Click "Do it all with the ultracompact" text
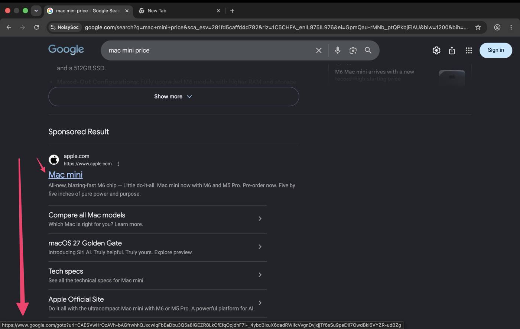The height and width of the screenshot is (329, 520). click(x=152, y=309)
